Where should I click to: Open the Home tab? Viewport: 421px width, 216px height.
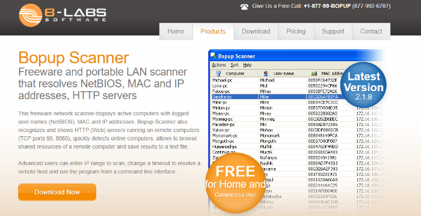(x=176, y=31)
